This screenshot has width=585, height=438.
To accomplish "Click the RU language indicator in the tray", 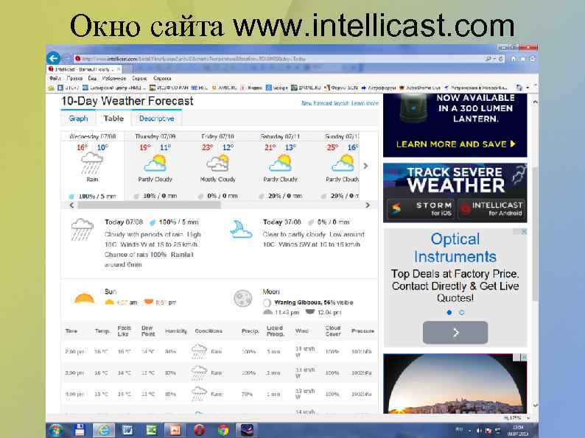I will tap(459, 430).
